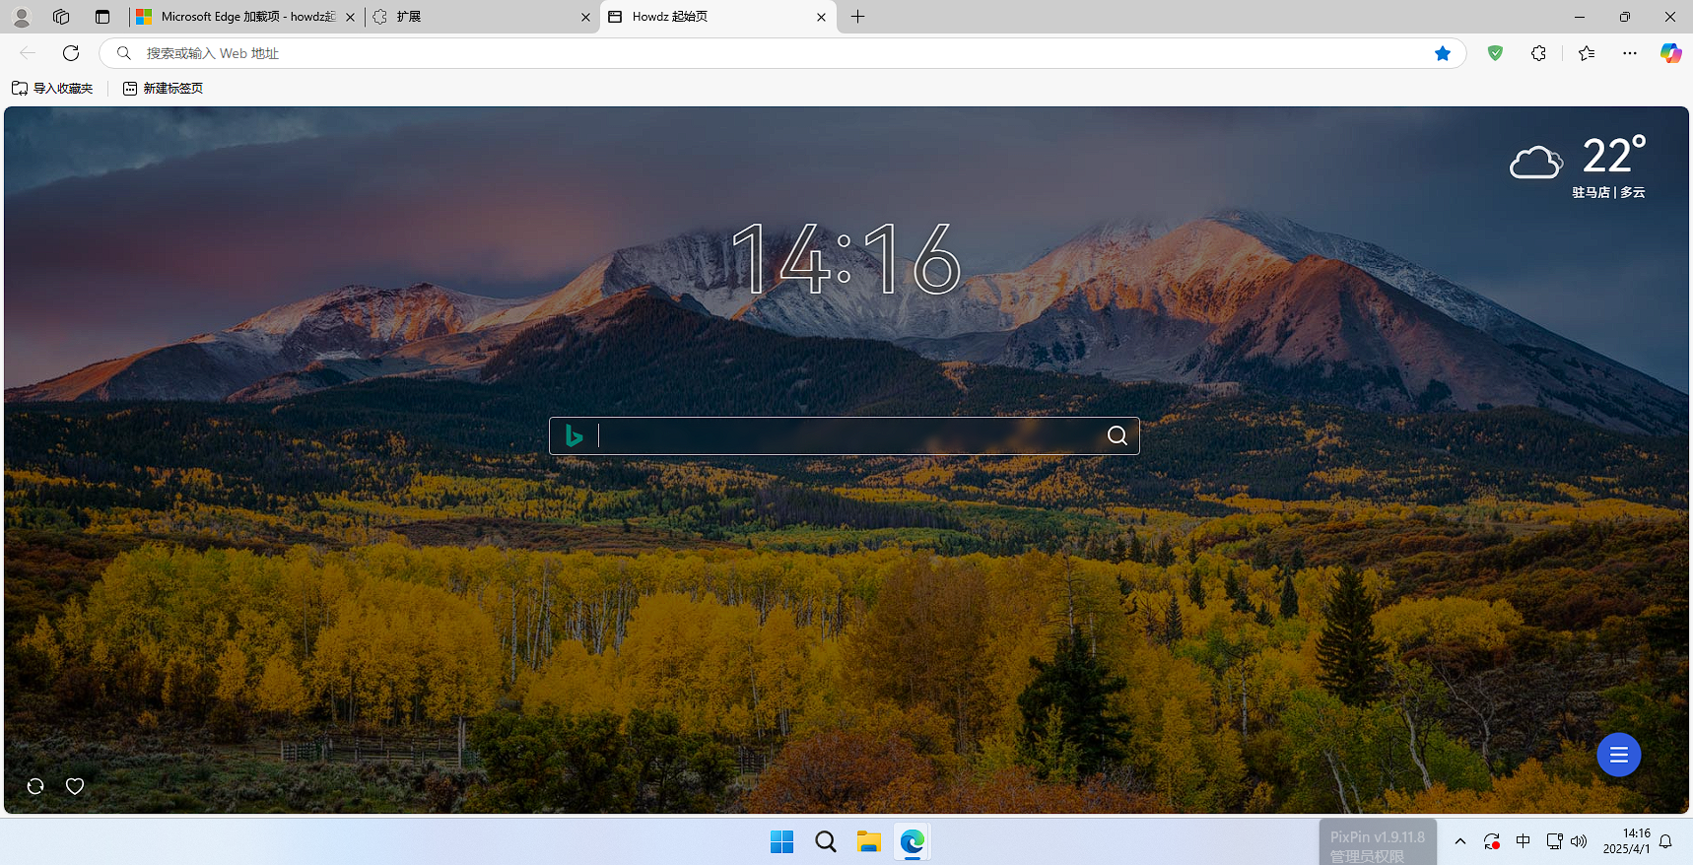
Task: Open the taskbar date and time
Action: pyautogui.click(x=1626, y=841)
